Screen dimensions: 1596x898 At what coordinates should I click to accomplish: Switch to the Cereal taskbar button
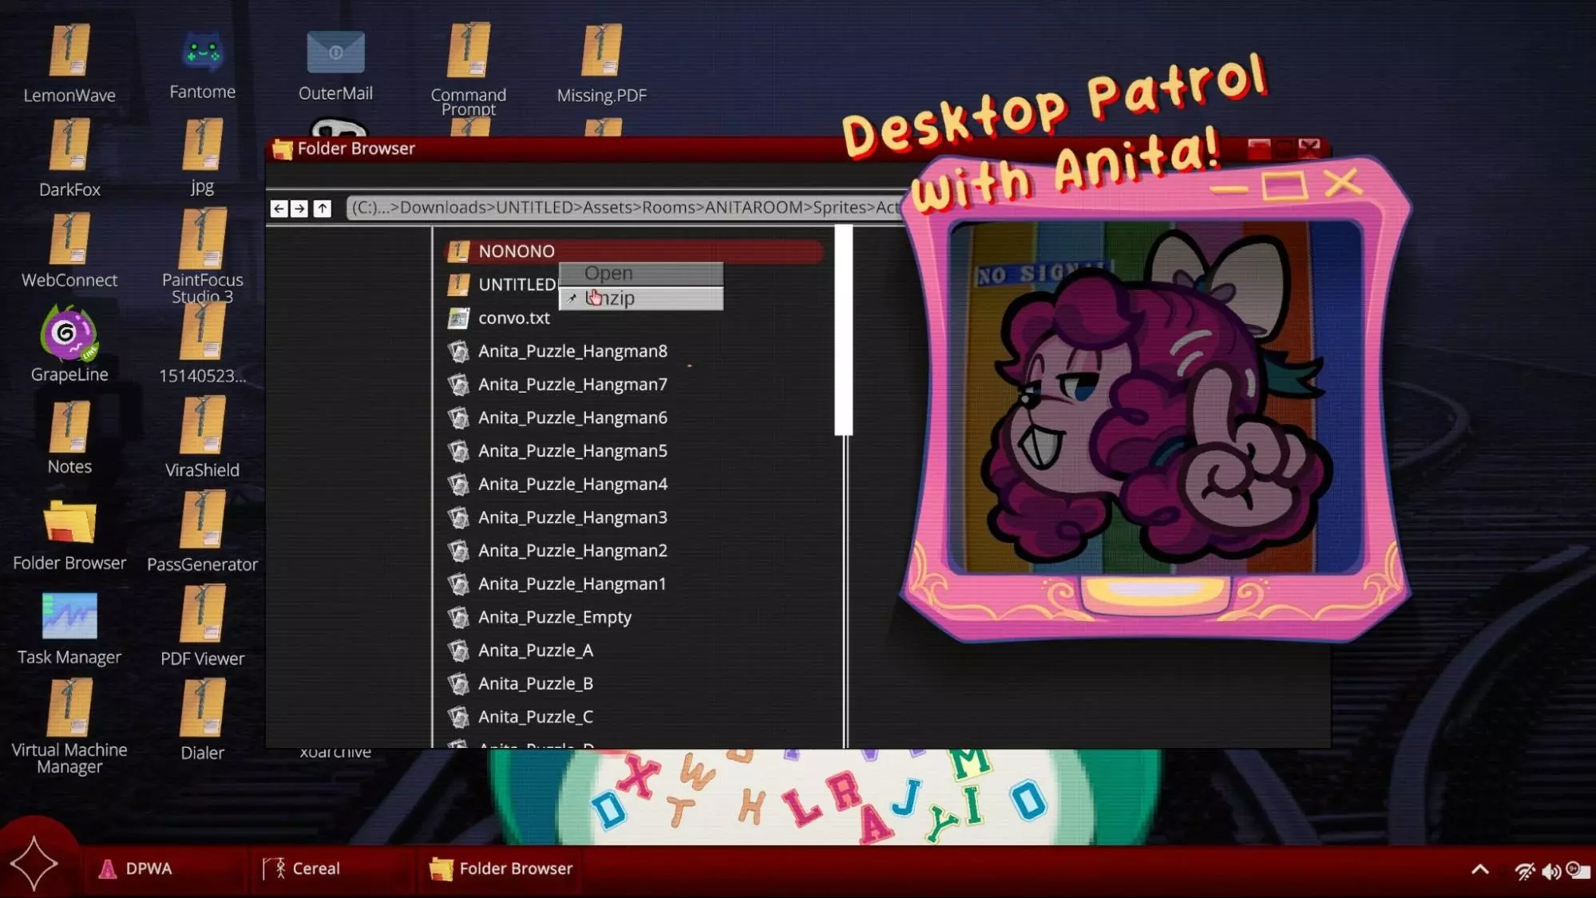point(303,868)
